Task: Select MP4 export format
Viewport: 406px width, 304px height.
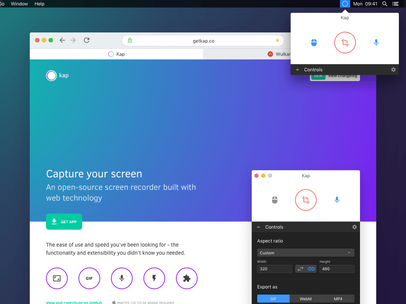Action: pyautogui.click(x=338, y=299)
